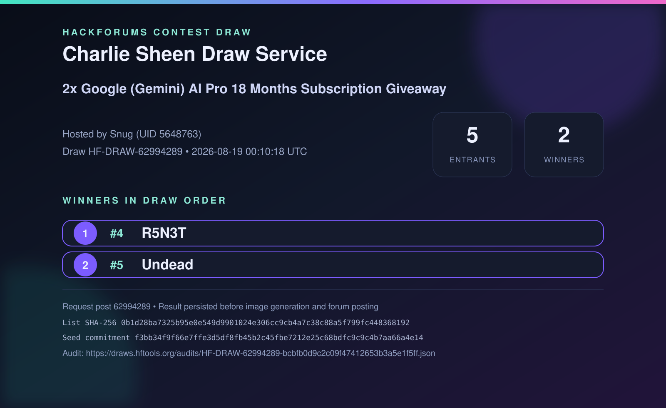
Task: Select winner name Undead
Action: pos(167,265)
